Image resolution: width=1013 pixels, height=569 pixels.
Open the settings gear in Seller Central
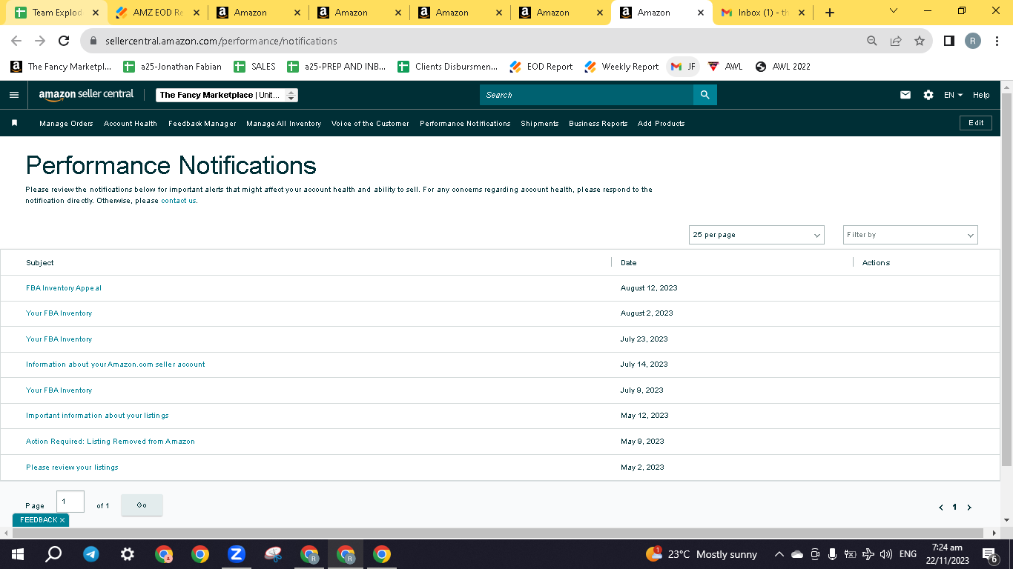(928, 95)
